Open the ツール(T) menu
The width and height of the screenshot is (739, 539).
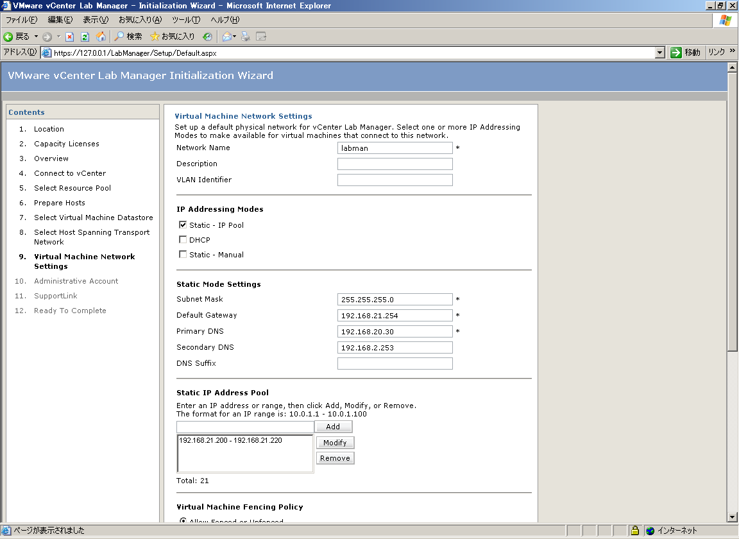tap(185, 20)
